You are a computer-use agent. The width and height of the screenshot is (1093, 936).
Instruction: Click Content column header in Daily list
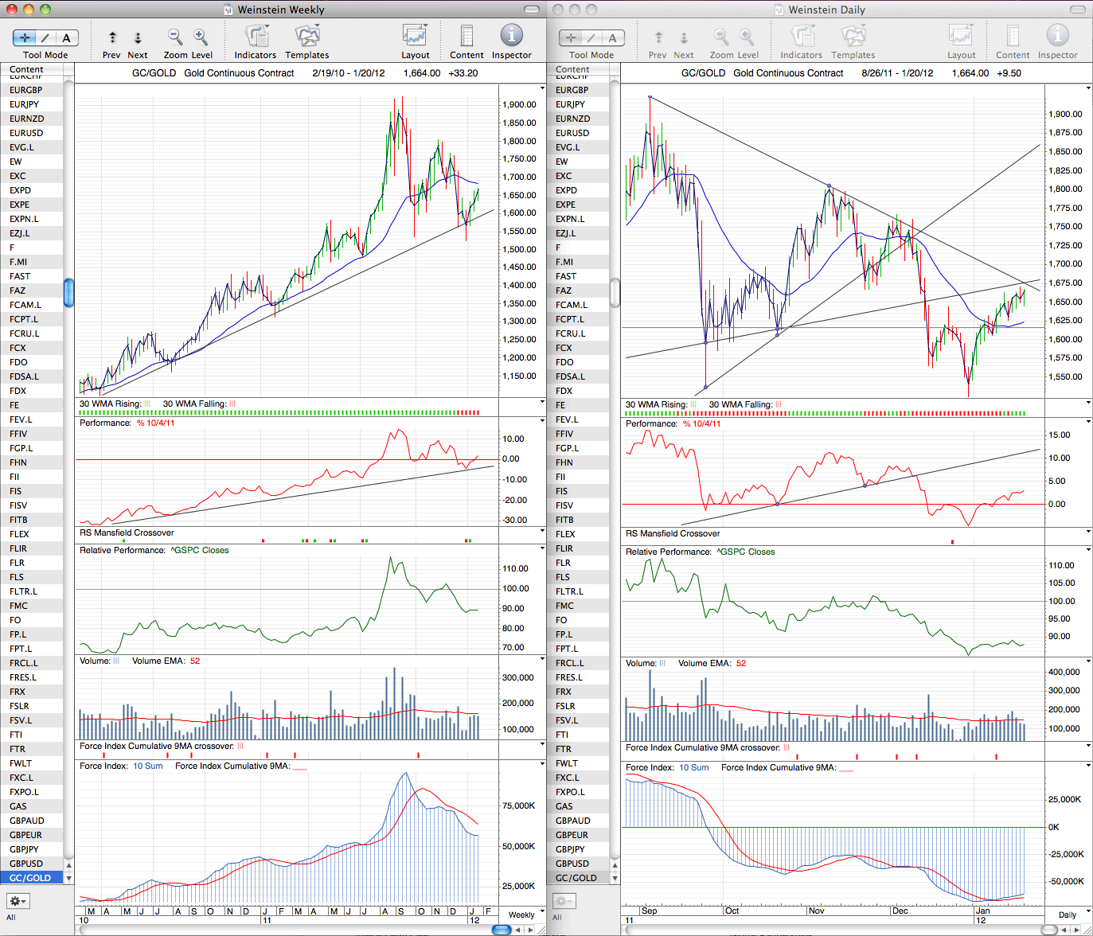pyautogui.click(x=578, y=69)
